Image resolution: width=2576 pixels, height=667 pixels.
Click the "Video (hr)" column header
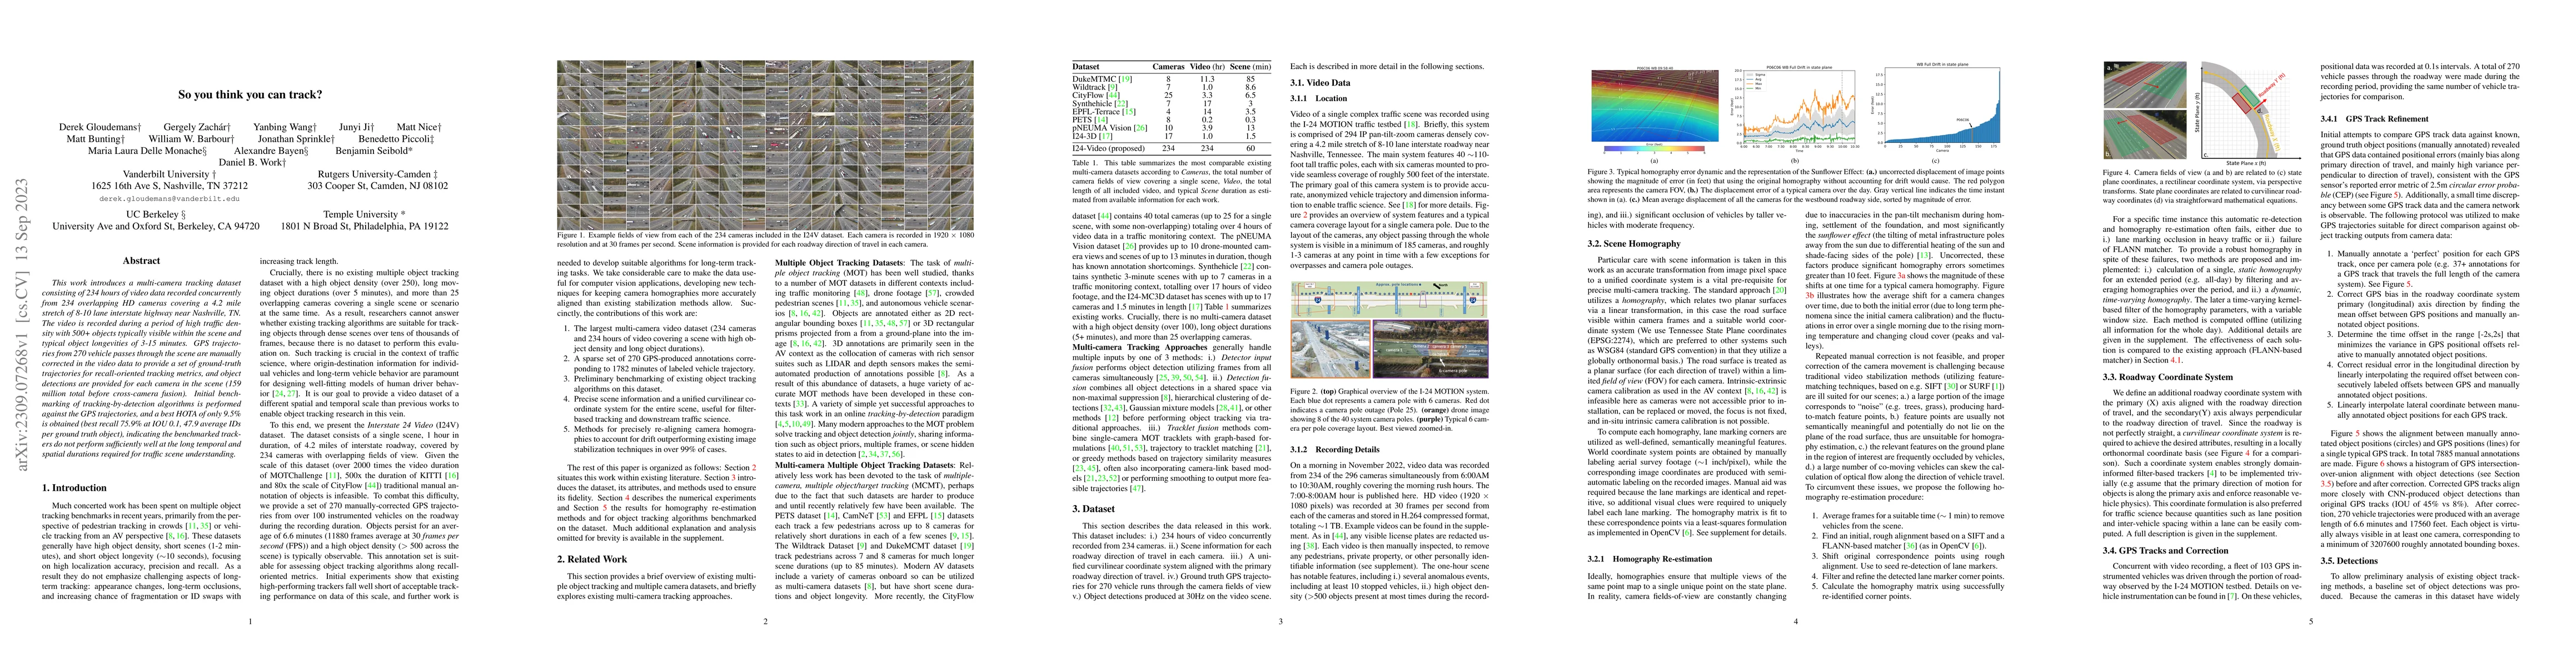point(1206,67)
